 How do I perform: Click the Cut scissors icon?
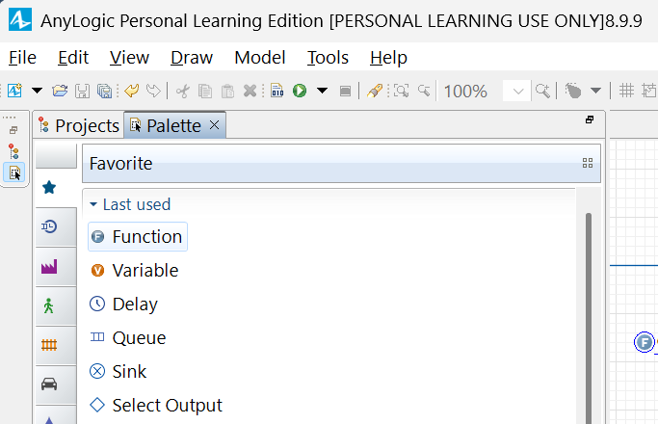[x=182, y=91]
